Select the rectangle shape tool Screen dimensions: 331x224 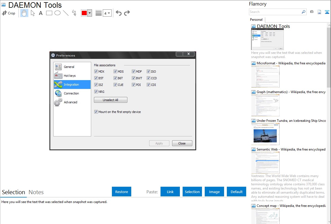pyautogui.click(x=49, y=13)
